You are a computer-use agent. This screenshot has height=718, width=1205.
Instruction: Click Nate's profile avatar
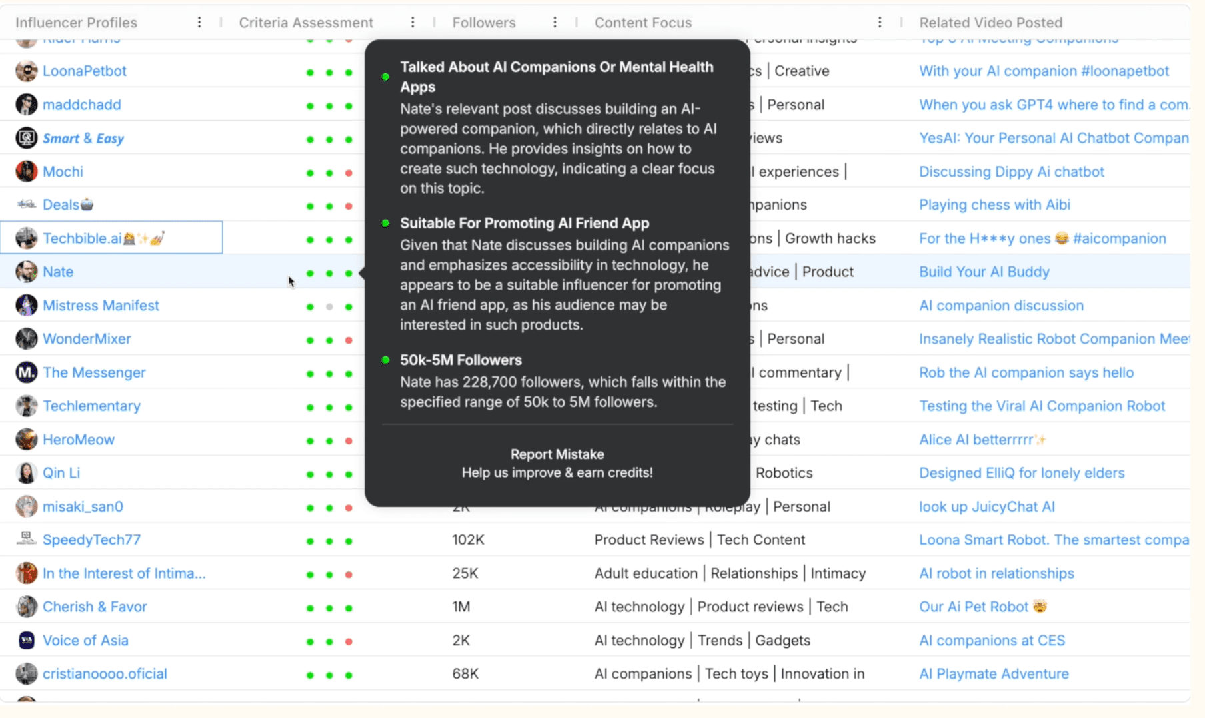tap(25, 272)
